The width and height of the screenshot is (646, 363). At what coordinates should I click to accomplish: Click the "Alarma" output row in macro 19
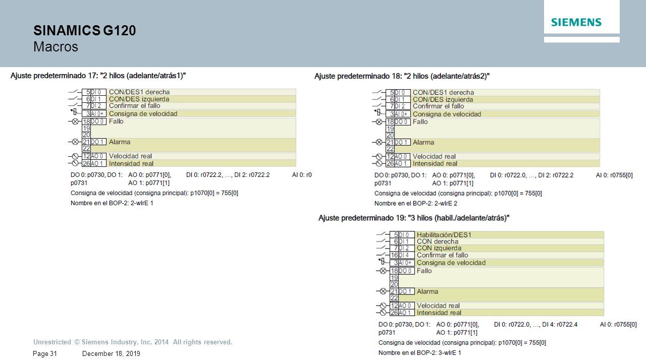(497, 295)
